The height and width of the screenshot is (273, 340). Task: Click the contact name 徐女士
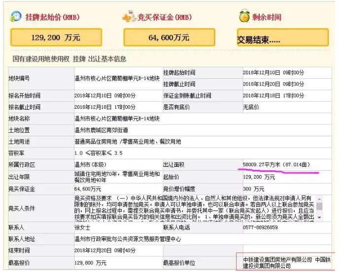tap(82, 227)
